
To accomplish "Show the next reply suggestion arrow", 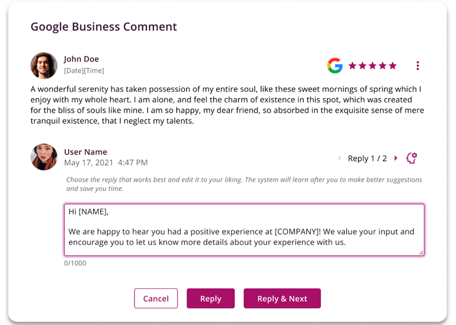I will (x=396, y=158).
